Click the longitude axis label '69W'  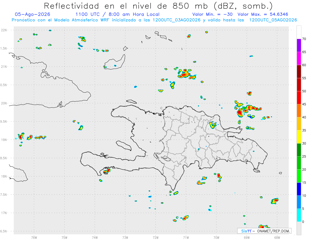coord(247,237)
